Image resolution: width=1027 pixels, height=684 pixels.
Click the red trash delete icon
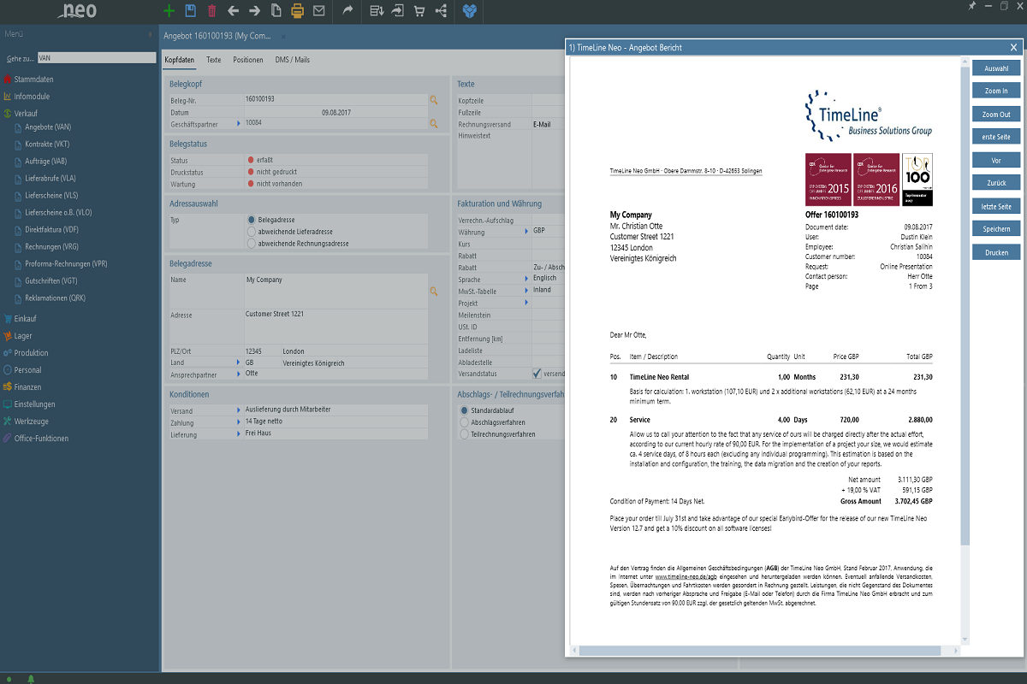[x=211, y=11]
